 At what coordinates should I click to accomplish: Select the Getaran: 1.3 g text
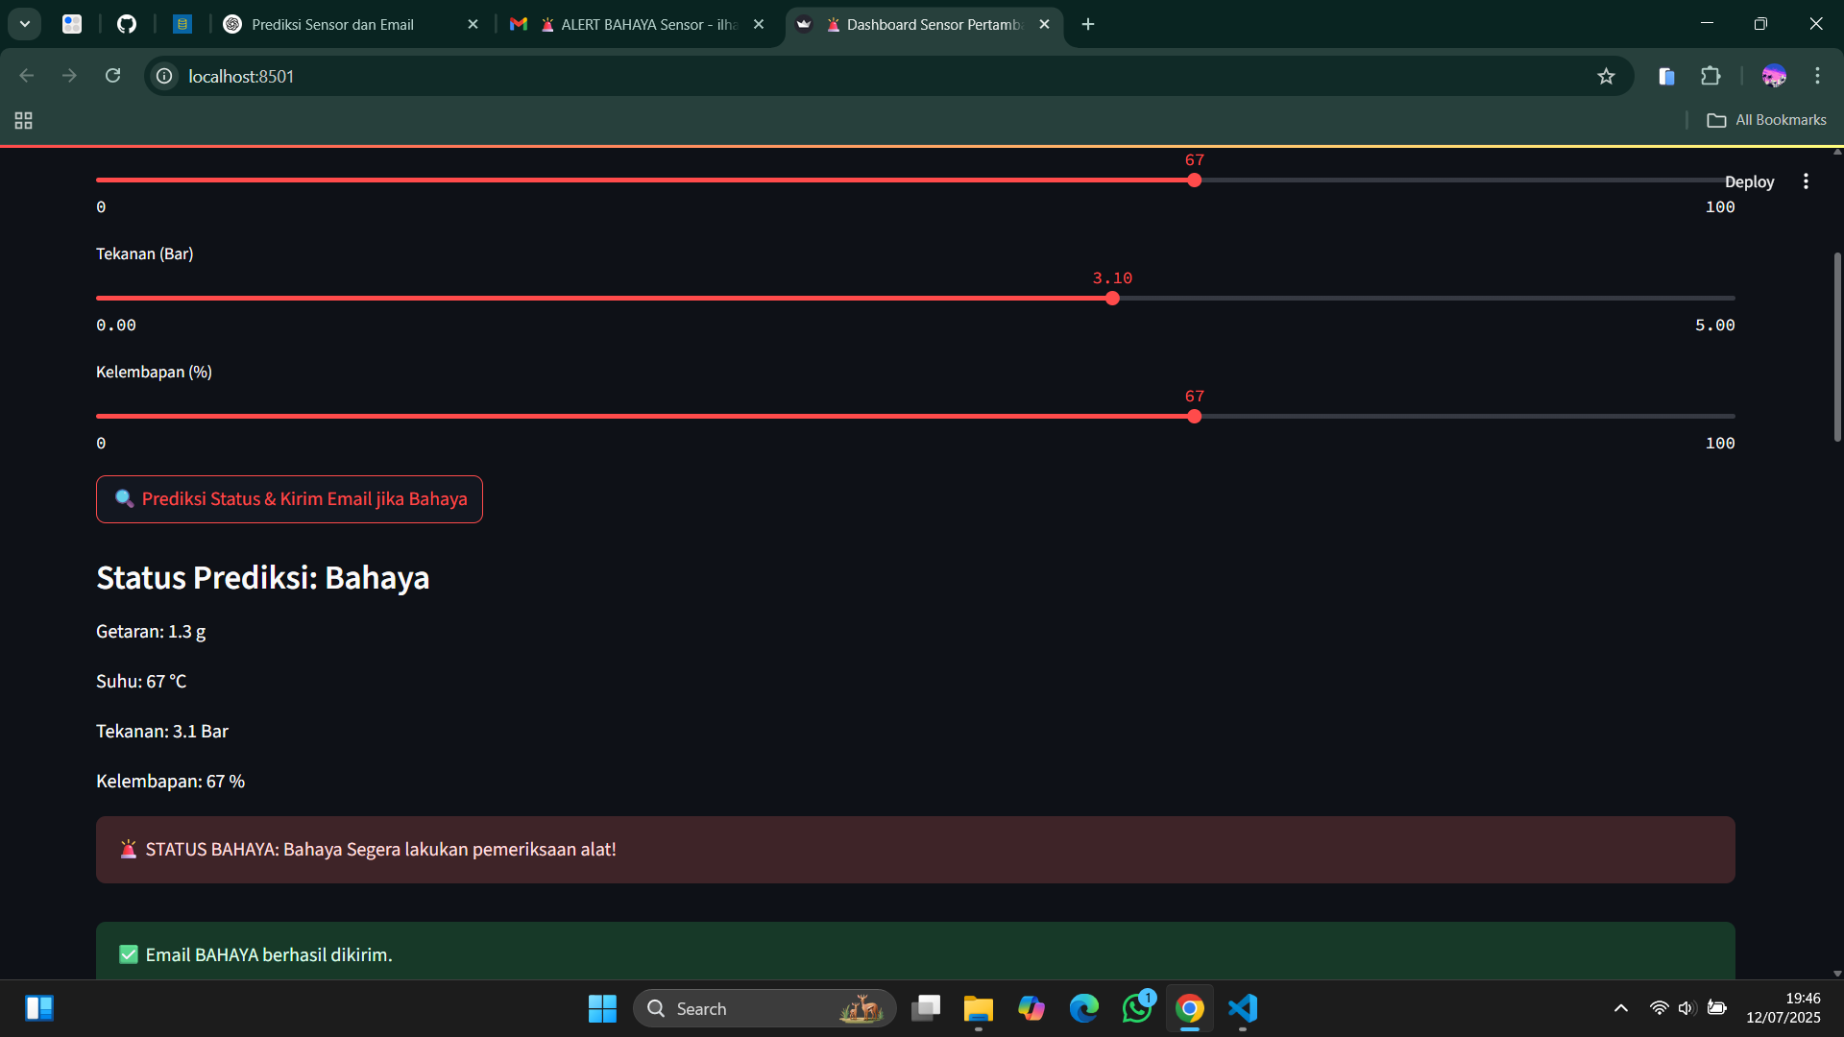tap(151, 632)
